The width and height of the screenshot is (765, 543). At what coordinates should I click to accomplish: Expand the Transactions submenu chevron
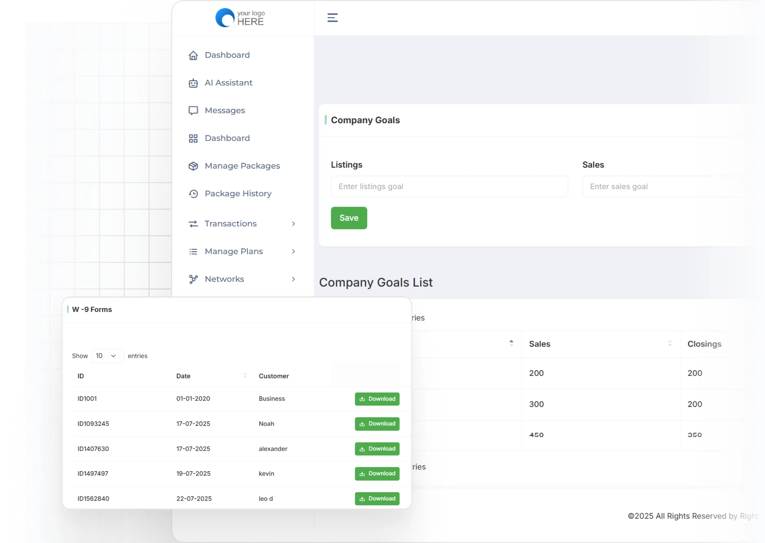(294, 224)
